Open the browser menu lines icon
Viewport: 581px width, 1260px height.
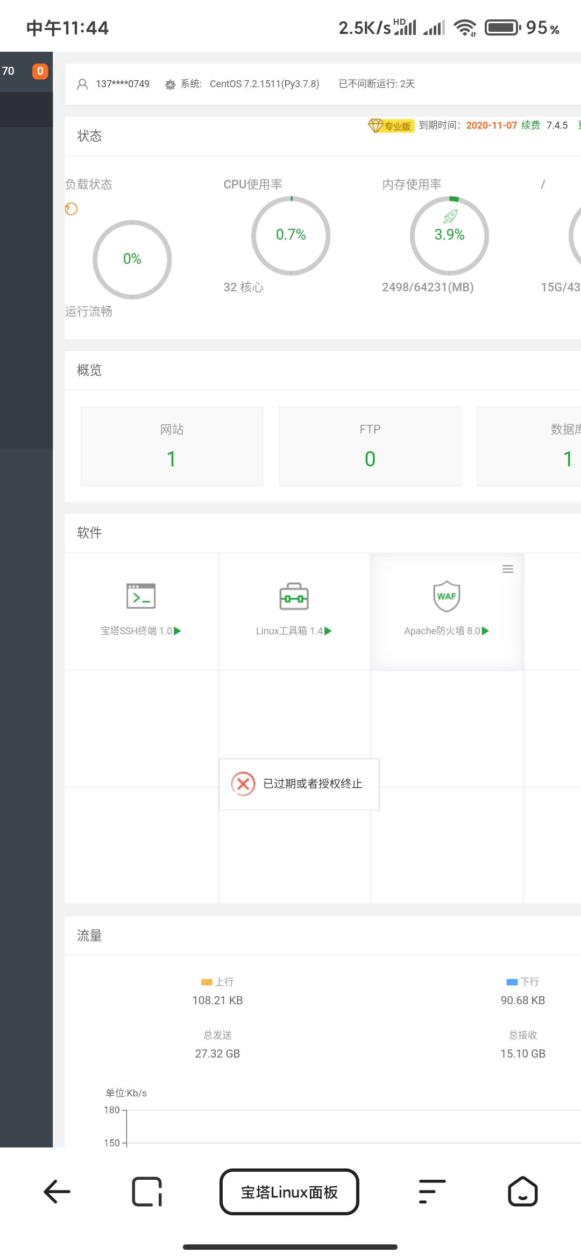pyautogui.click(x=432, y=1192)
